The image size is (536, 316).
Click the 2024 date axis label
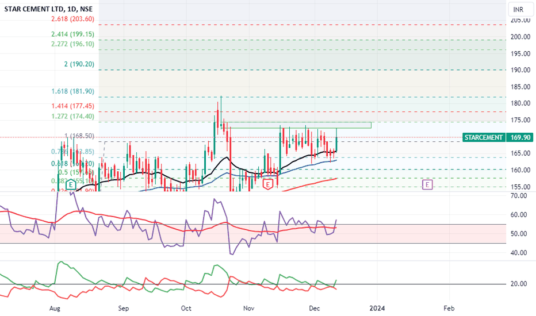coord(377,309)
